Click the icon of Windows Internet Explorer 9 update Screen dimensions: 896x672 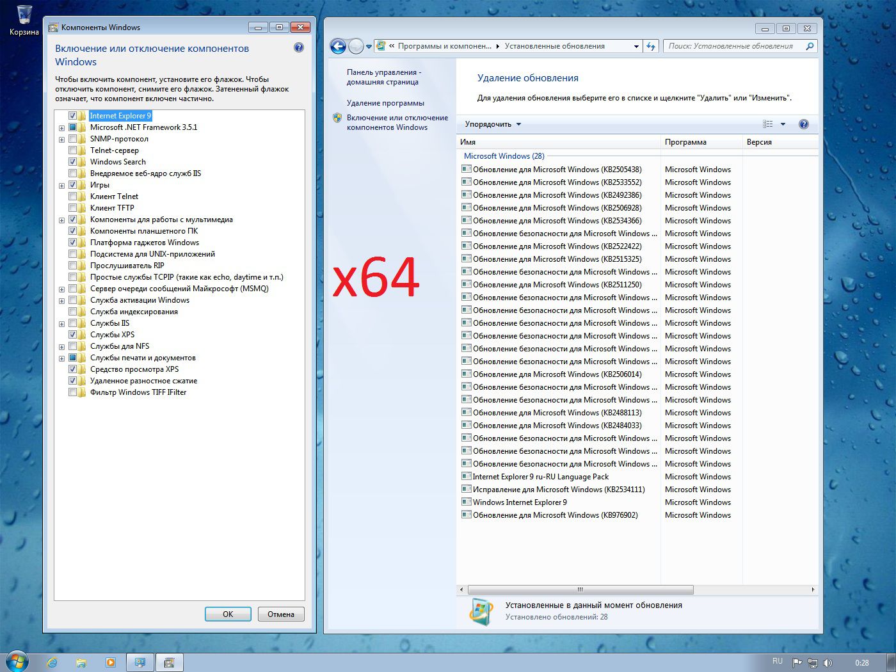[467, 502]
